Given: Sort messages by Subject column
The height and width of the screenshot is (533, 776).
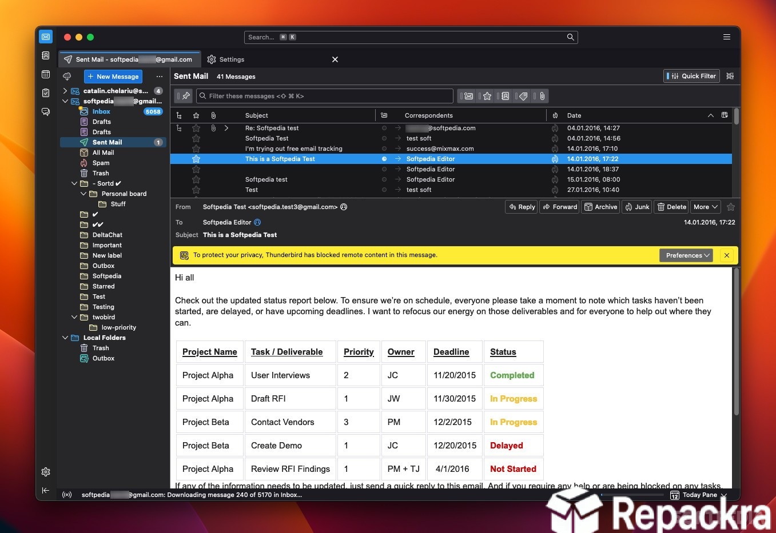Looking at the screenshot, I should click(257, 115).
